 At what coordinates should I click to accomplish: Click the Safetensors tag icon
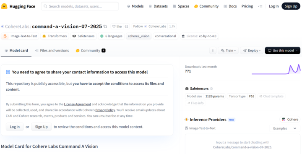click(x=74, y=36)
